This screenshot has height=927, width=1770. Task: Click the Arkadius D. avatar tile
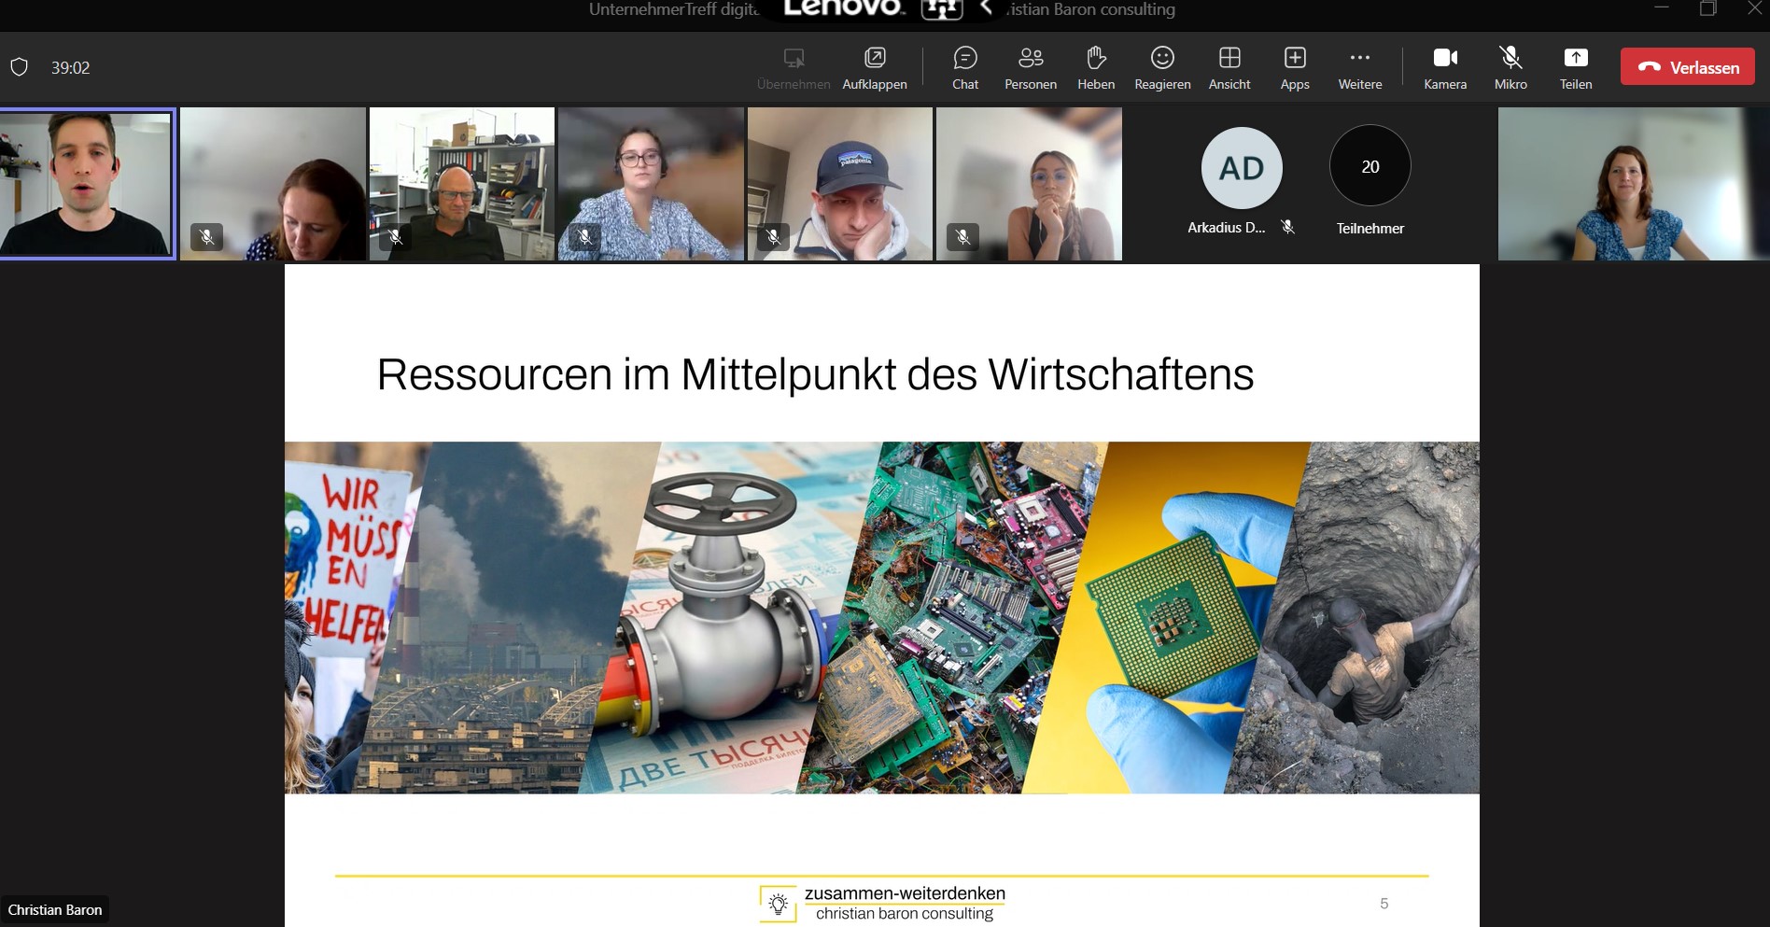coord(1241,169)
